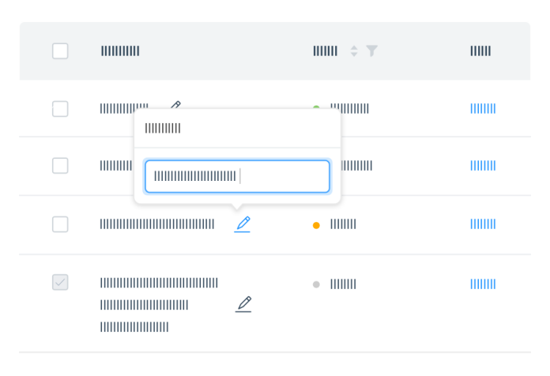Viewport: 550px width, 376px height.
Task: Open the blue link in the fourth row
Action: tap(483, 284)
